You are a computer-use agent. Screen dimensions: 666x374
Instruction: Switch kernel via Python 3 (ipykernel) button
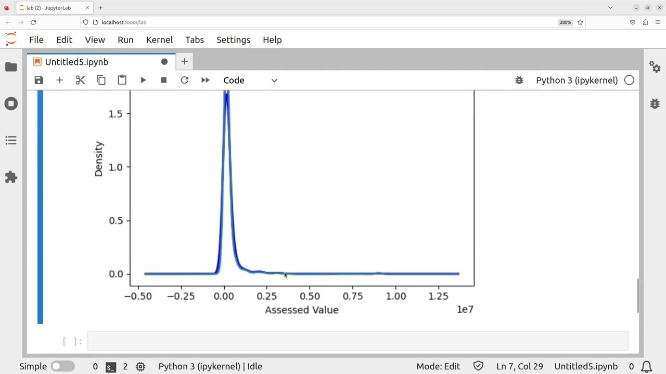tap(577, 81)
